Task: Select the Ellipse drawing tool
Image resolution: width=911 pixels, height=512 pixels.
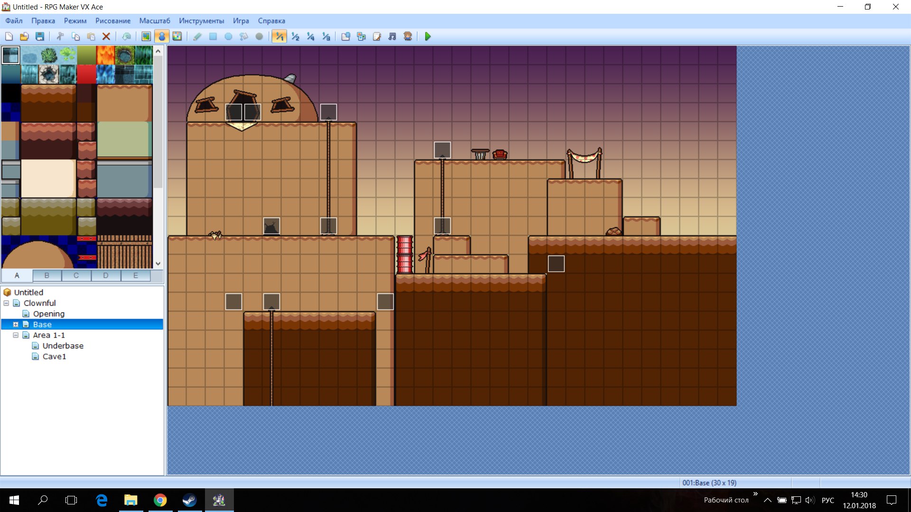Action: 228,37
